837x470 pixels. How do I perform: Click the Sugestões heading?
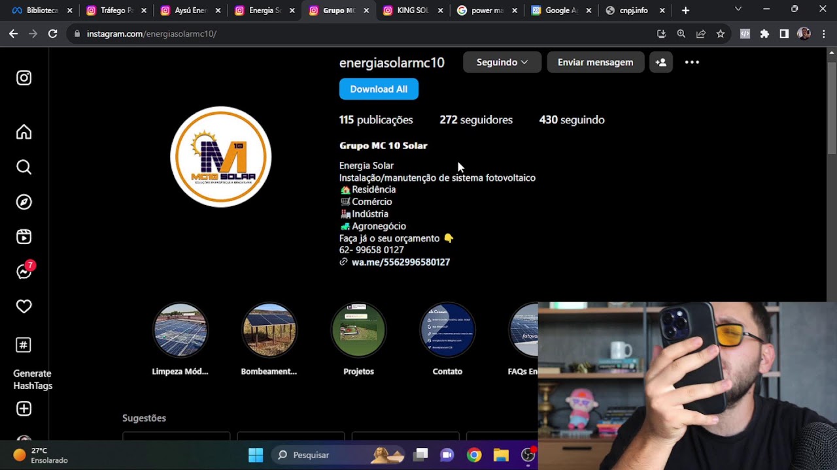144,418
